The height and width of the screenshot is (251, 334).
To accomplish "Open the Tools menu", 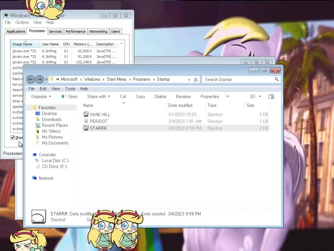I will pyautogui.click(x=70, y=89).
